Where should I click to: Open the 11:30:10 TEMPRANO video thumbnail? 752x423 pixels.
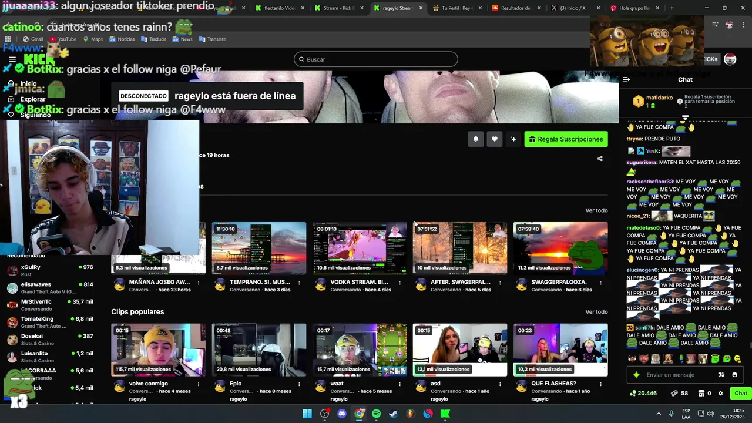click(x=259, y=248)
